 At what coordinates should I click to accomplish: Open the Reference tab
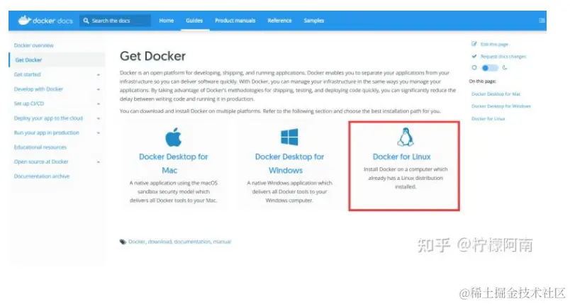[279, 21]
